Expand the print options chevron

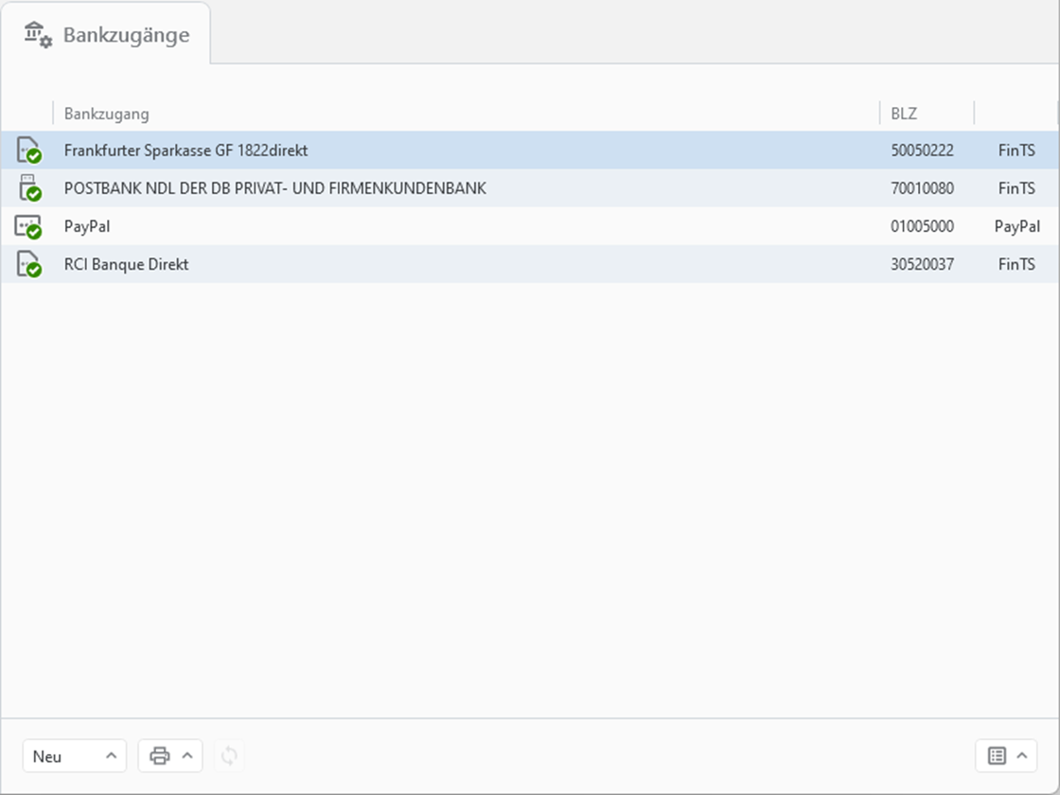point(186,755)
